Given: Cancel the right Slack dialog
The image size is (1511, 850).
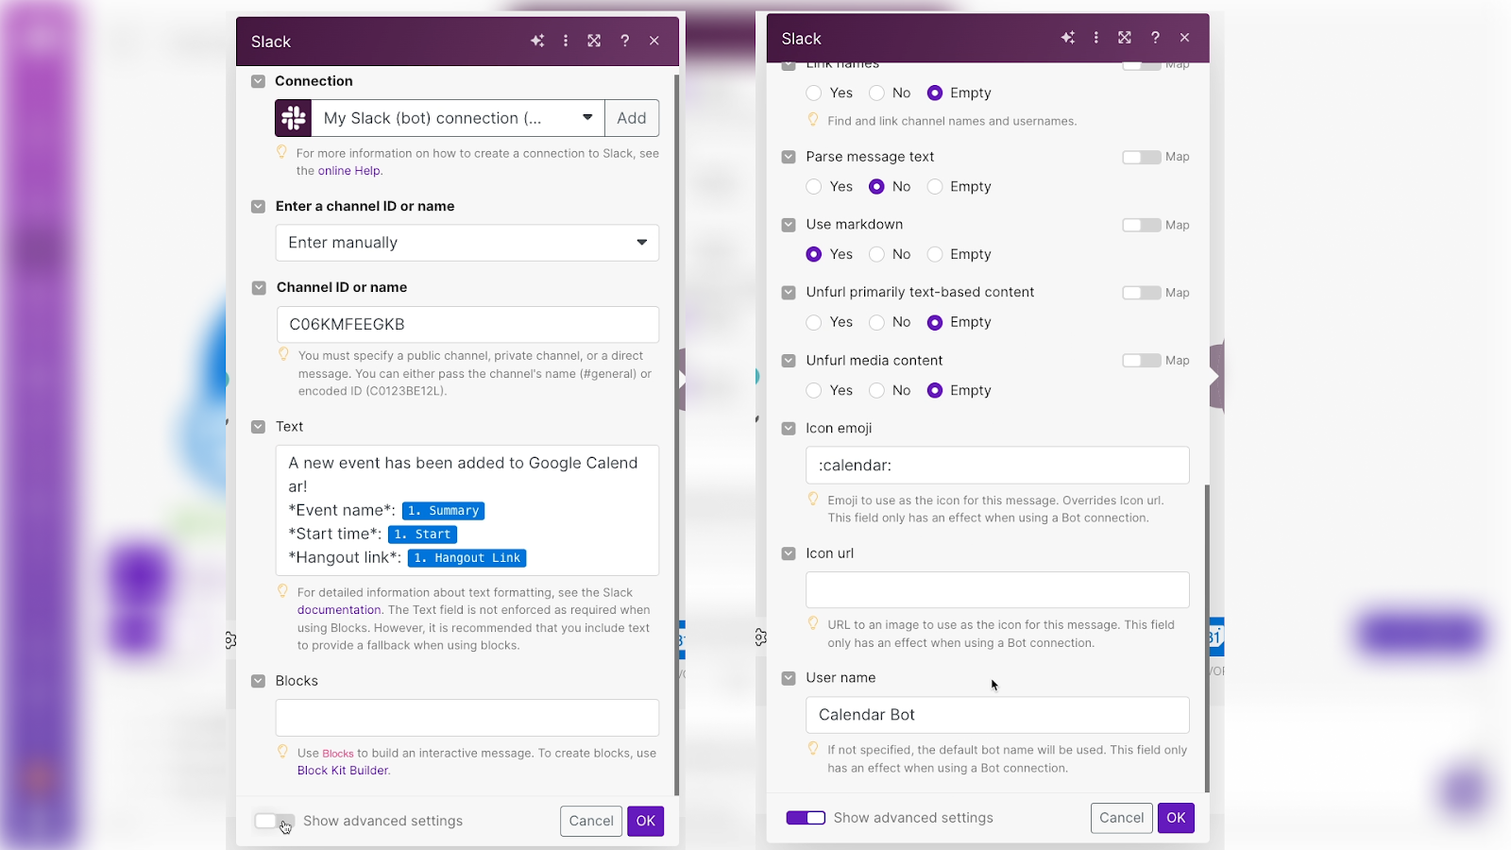Looking at the screenshot, I should pos(1122,818).
